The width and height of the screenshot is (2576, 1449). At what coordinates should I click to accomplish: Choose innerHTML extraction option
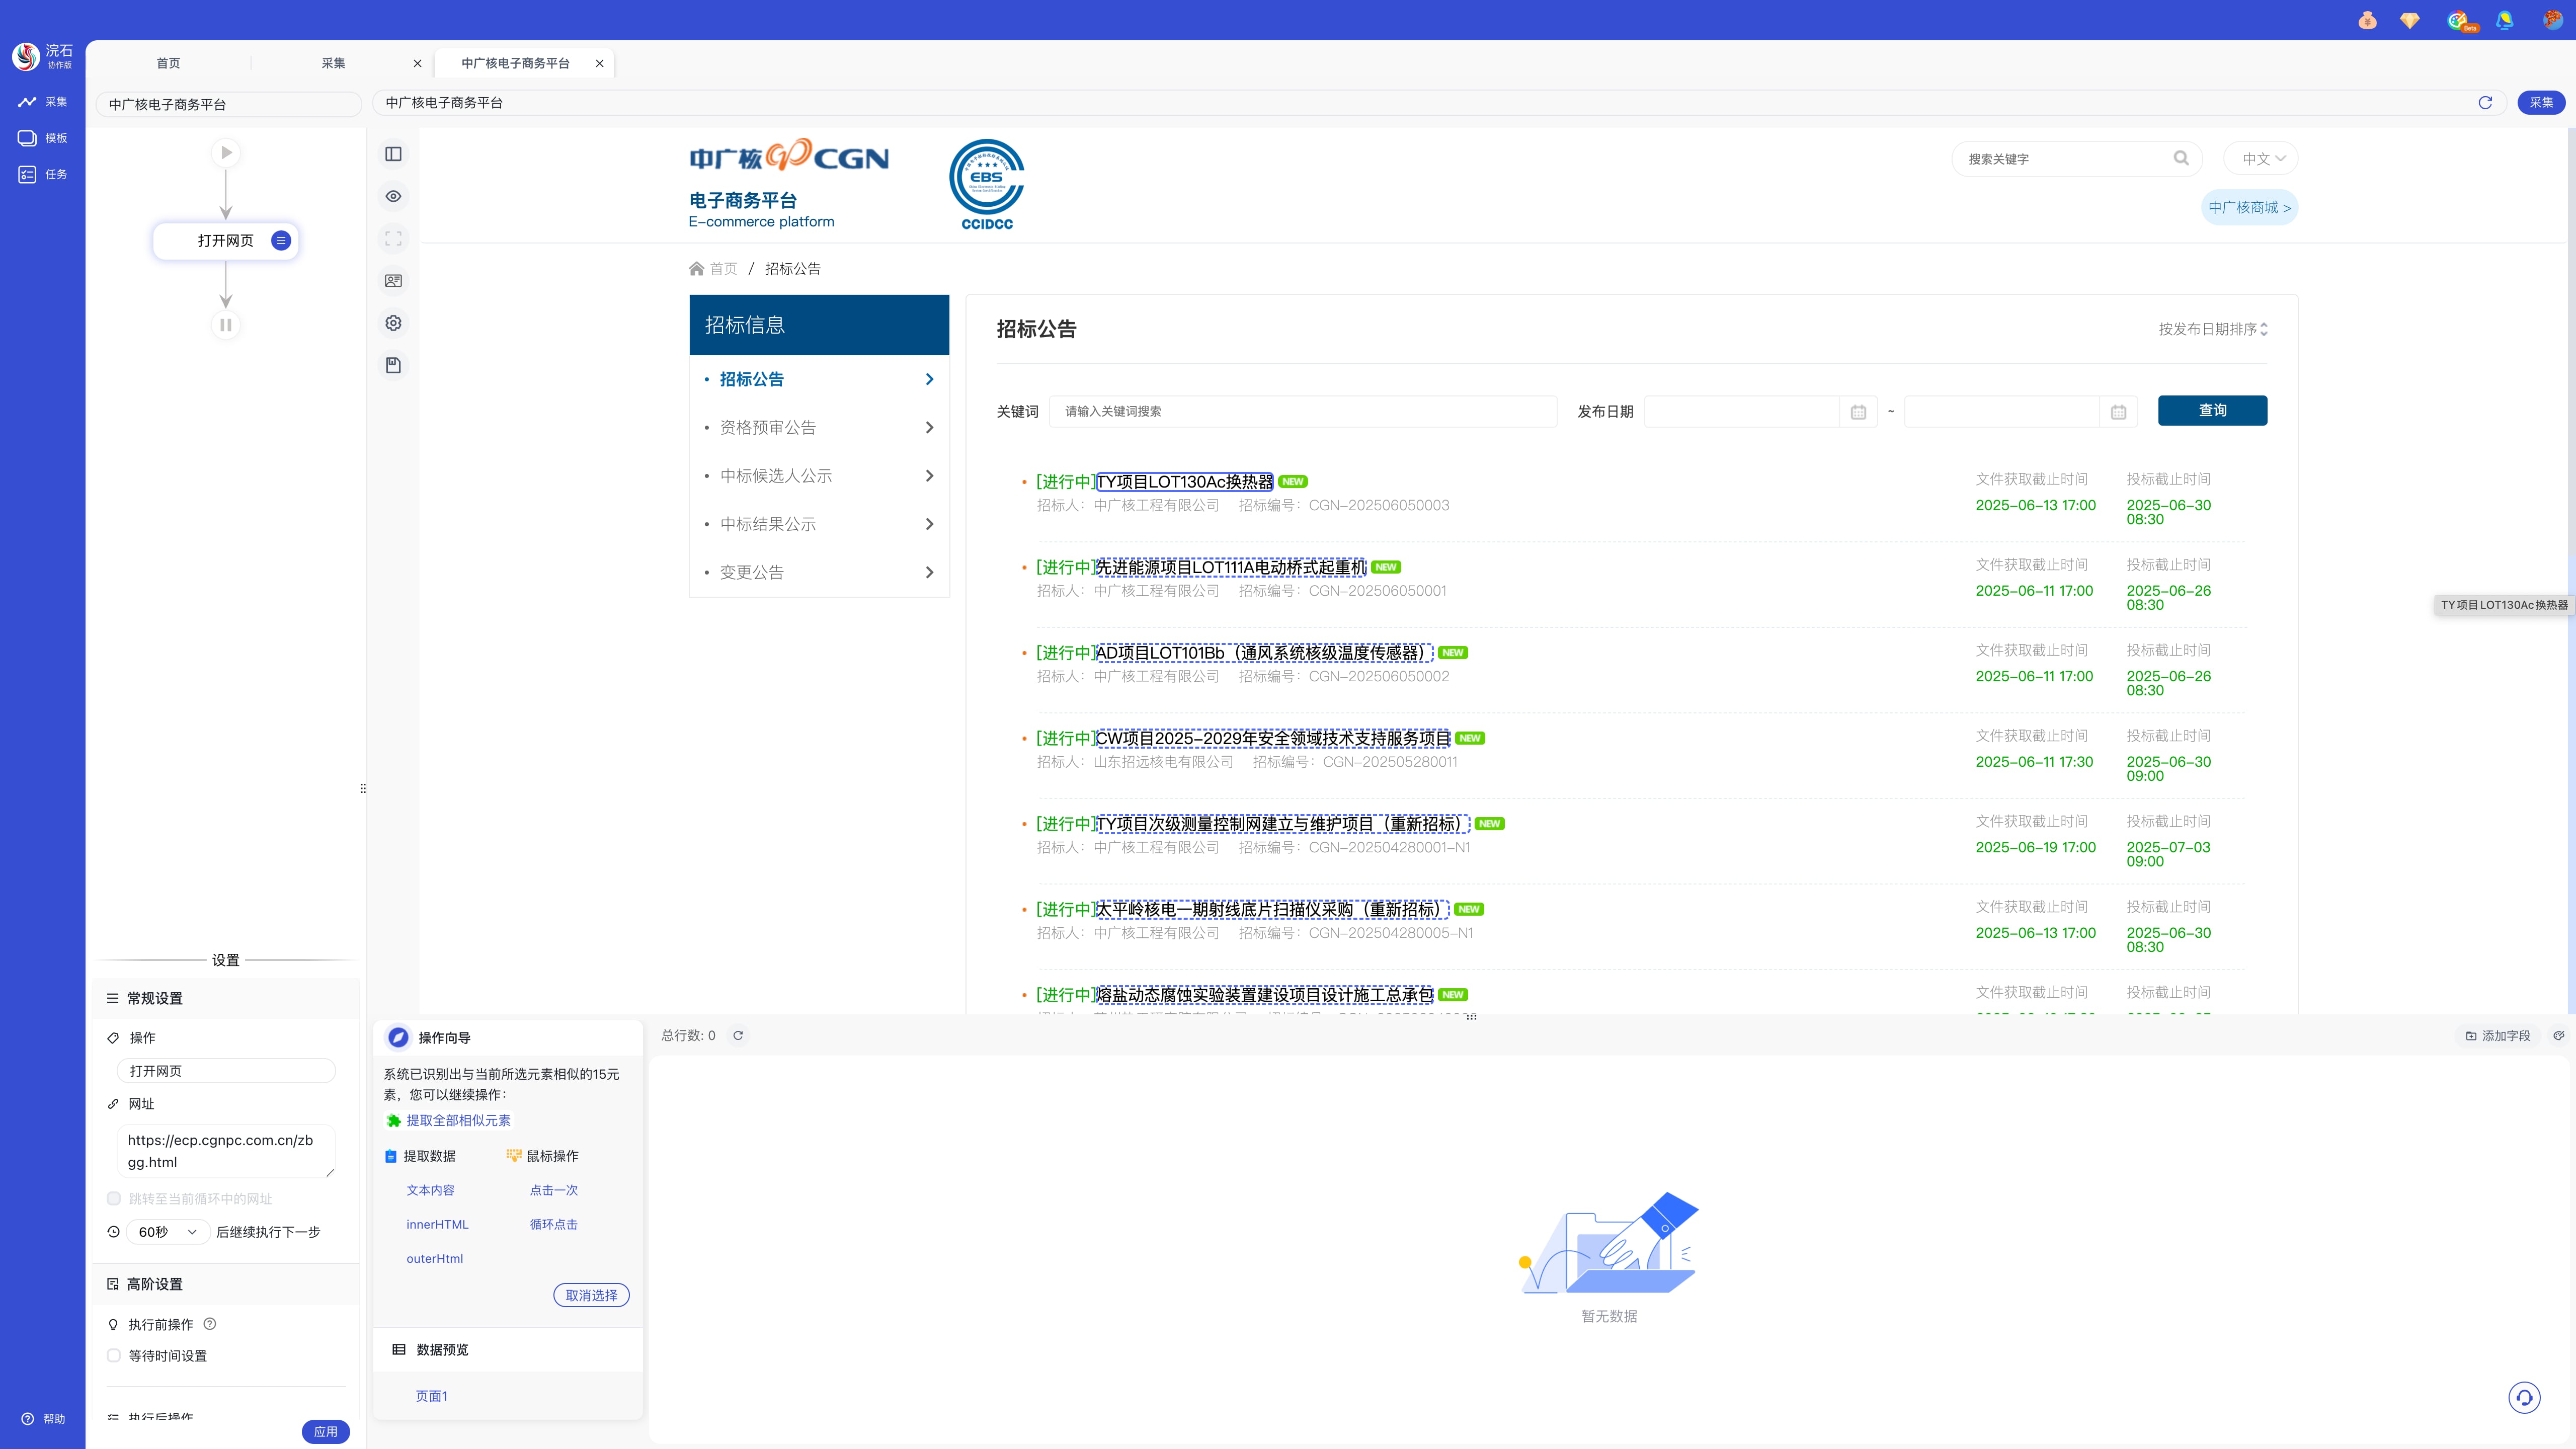pyautogui.click(x=437, y=1224)
